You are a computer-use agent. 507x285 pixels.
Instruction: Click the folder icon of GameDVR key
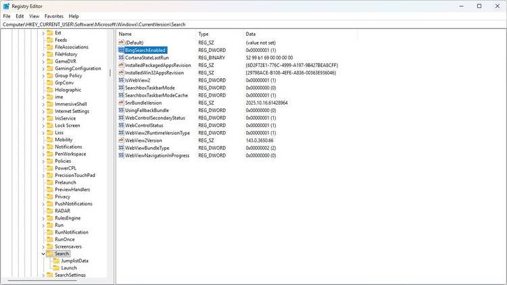(x=50, y=61)
